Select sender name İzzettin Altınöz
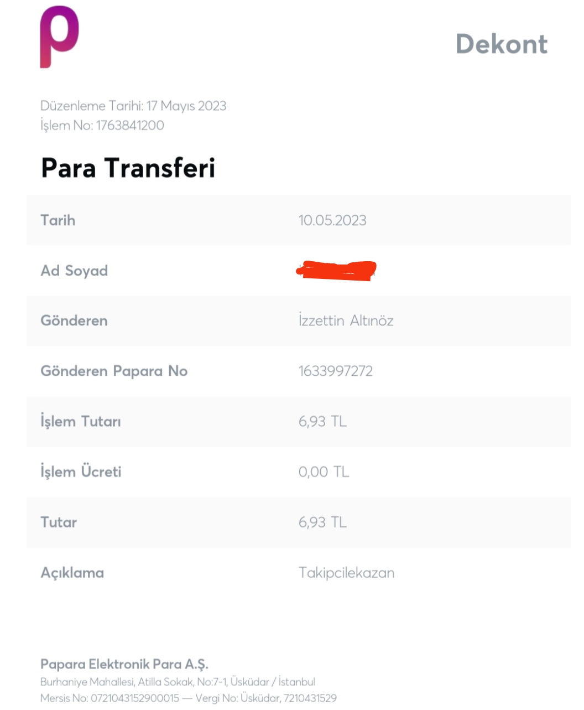Viewport: 584px width, 710px height. [x=346, y=320]
